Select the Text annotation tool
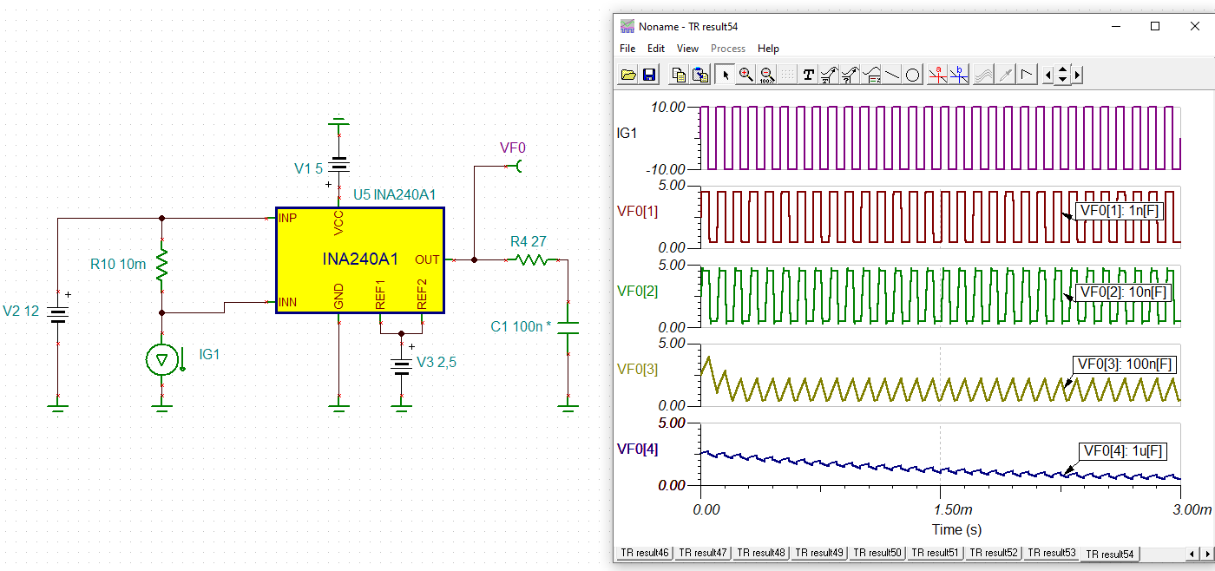Screen dimensions: 1215x571 [808, 75]
